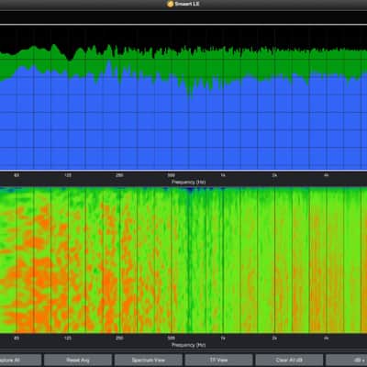The image size is (367, 367).
Task: Click the 500 frequency label under the RTA graph
Action: tap(171, 175)
